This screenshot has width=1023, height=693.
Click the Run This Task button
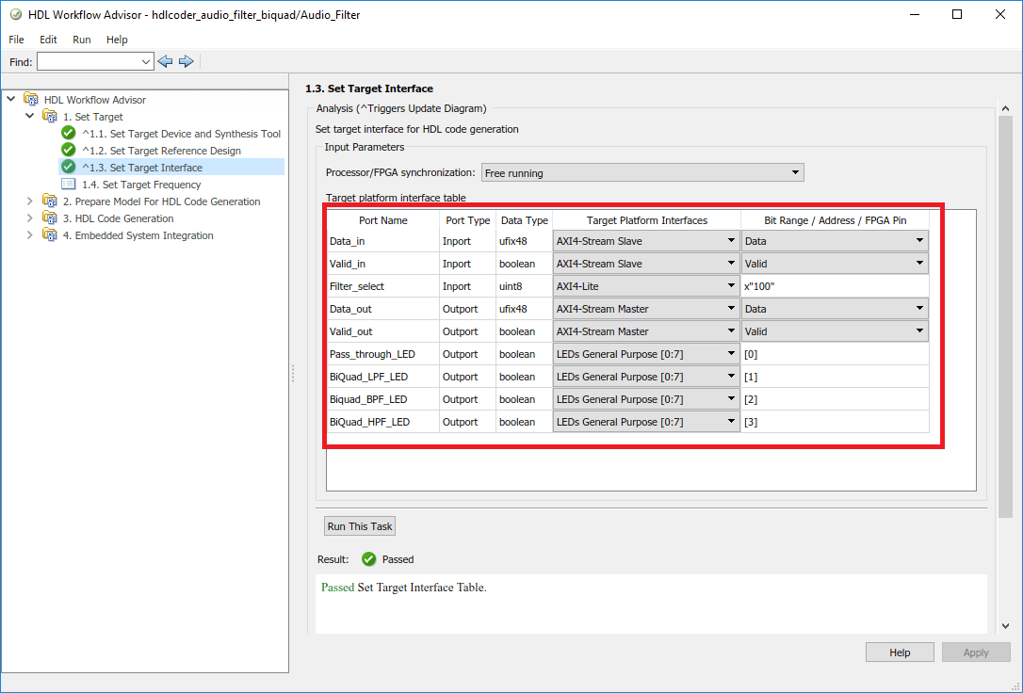360,526
